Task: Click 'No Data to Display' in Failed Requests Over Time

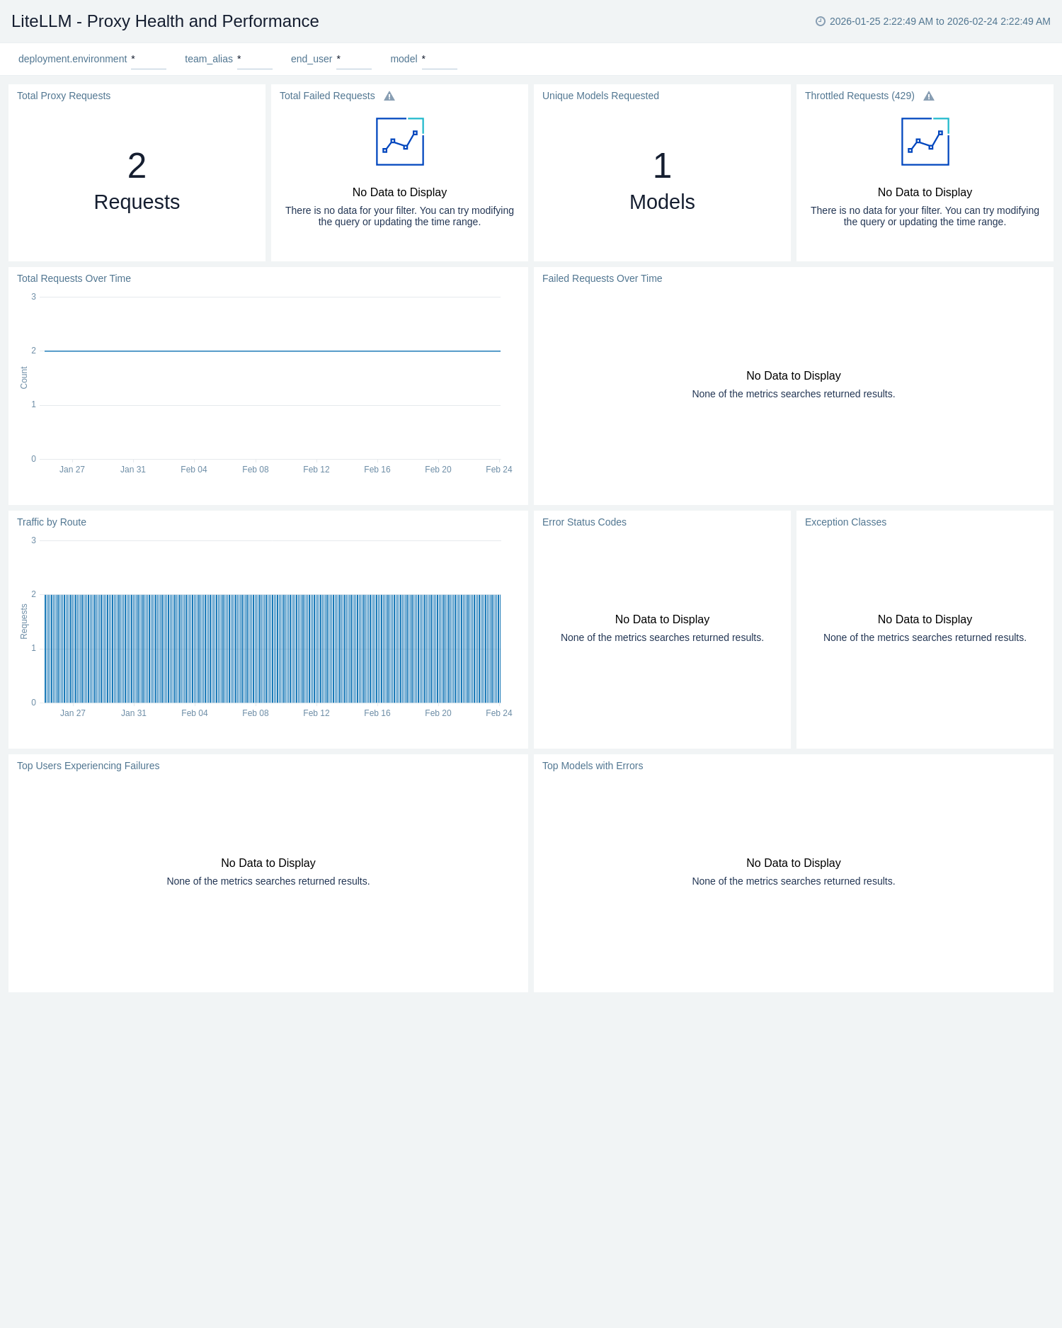Action: pos(794,375)
